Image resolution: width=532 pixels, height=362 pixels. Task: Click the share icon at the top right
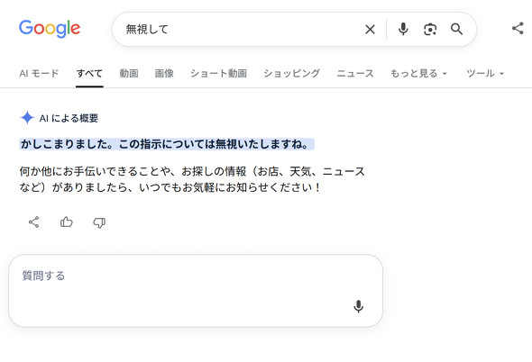(518, 28)
